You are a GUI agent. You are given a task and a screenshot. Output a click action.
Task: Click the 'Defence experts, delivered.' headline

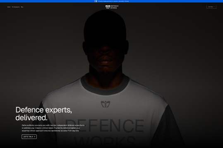click(x=44, y=113)
